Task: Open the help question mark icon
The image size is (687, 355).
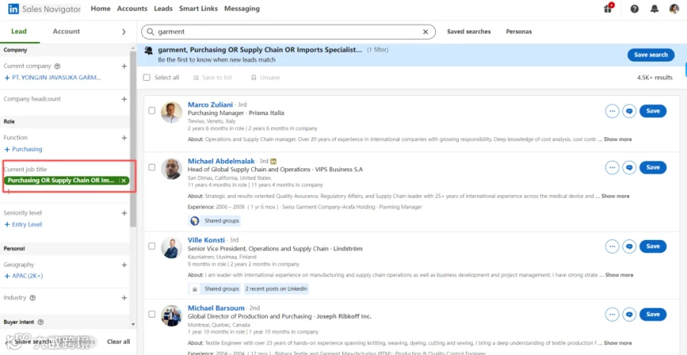Action: tap(634, 8)
